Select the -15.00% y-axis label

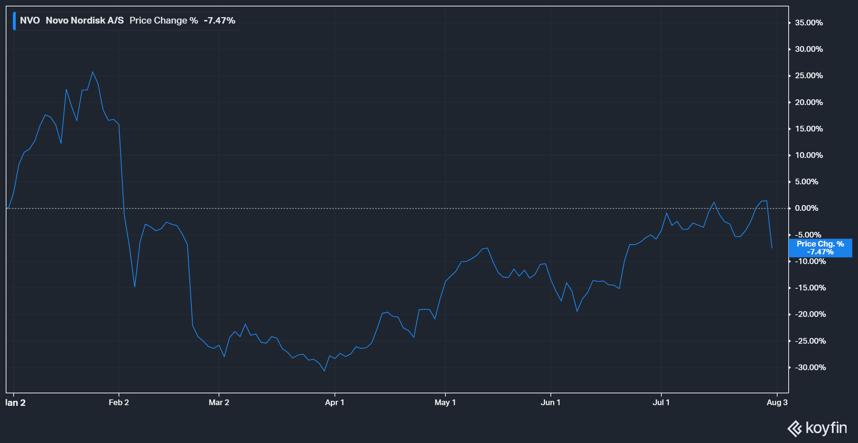(x=810, y=288)
